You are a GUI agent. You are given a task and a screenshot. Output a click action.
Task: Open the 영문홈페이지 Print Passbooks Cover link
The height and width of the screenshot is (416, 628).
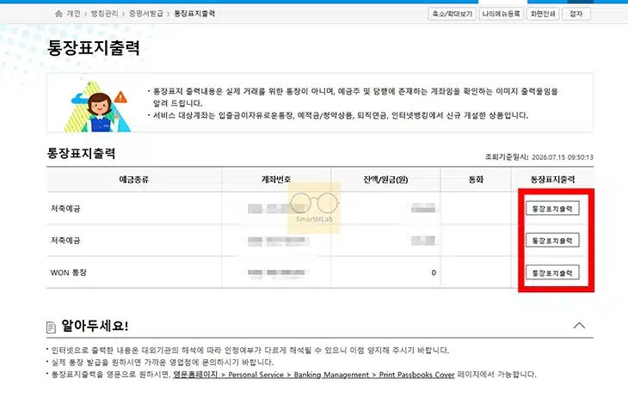(314, 375)
